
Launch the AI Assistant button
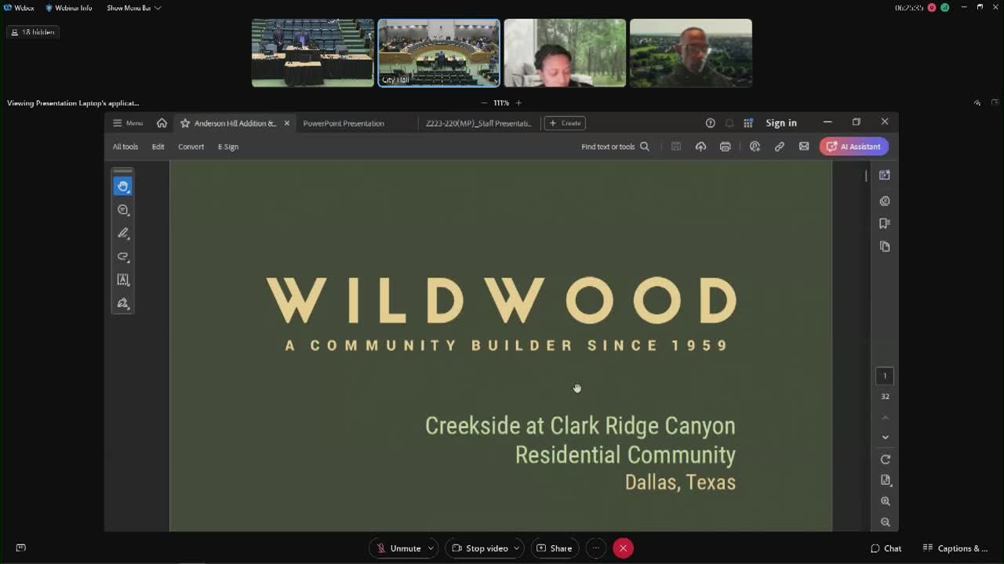(x=854, y=146)
